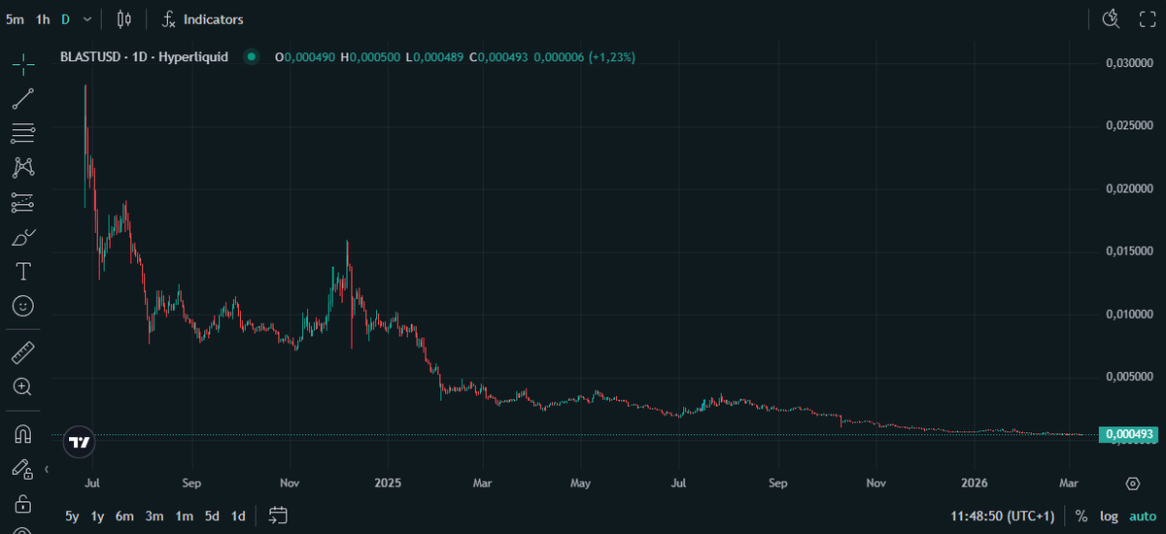Open chart settings gear icon
Viewport: 1166px width, 534px height.
pos(1132,484)
